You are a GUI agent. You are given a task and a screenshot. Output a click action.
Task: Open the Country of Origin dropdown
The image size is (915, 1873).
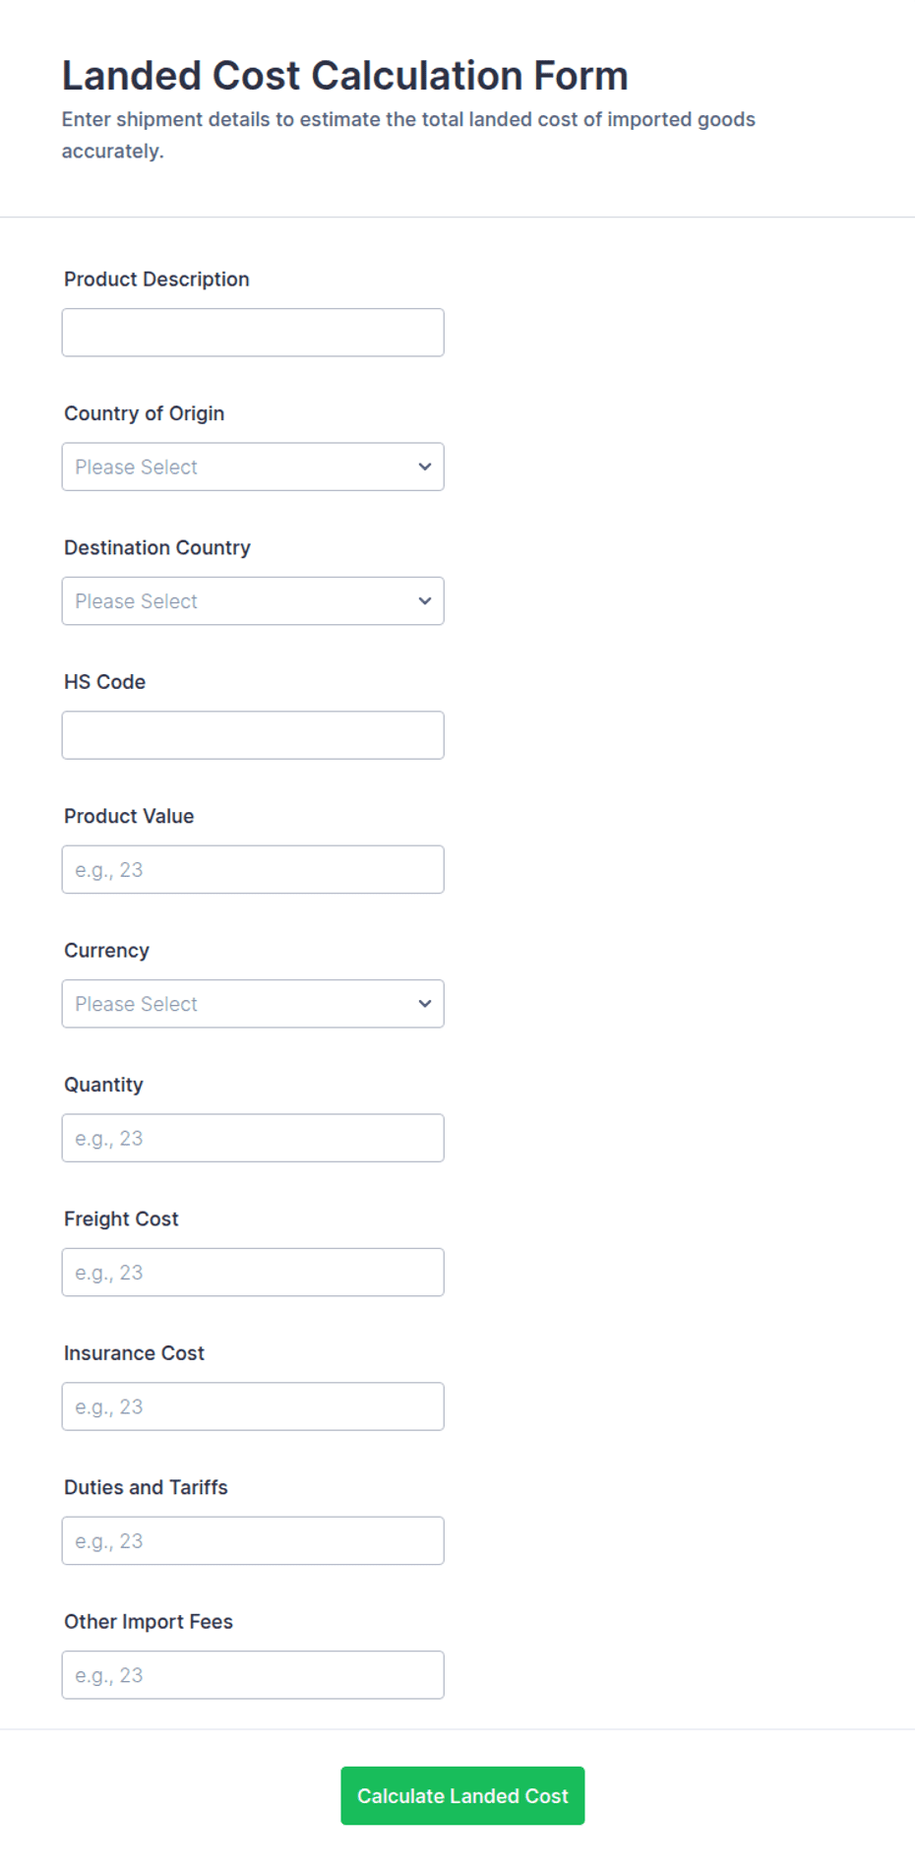(x=253, y=467)
